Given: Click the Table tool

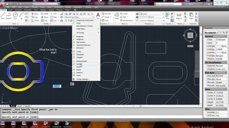Looking at the screenshot, I should coord(105,21).
